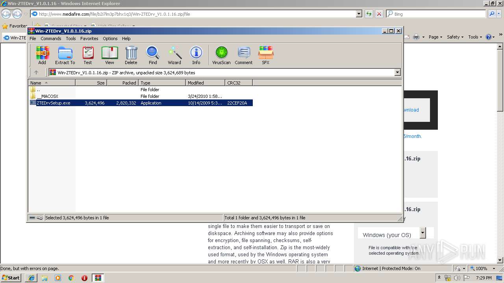The width and height of the screenshot is (504, 283).
Task: Click the Internet Explorer Back button
Action: 6,14
